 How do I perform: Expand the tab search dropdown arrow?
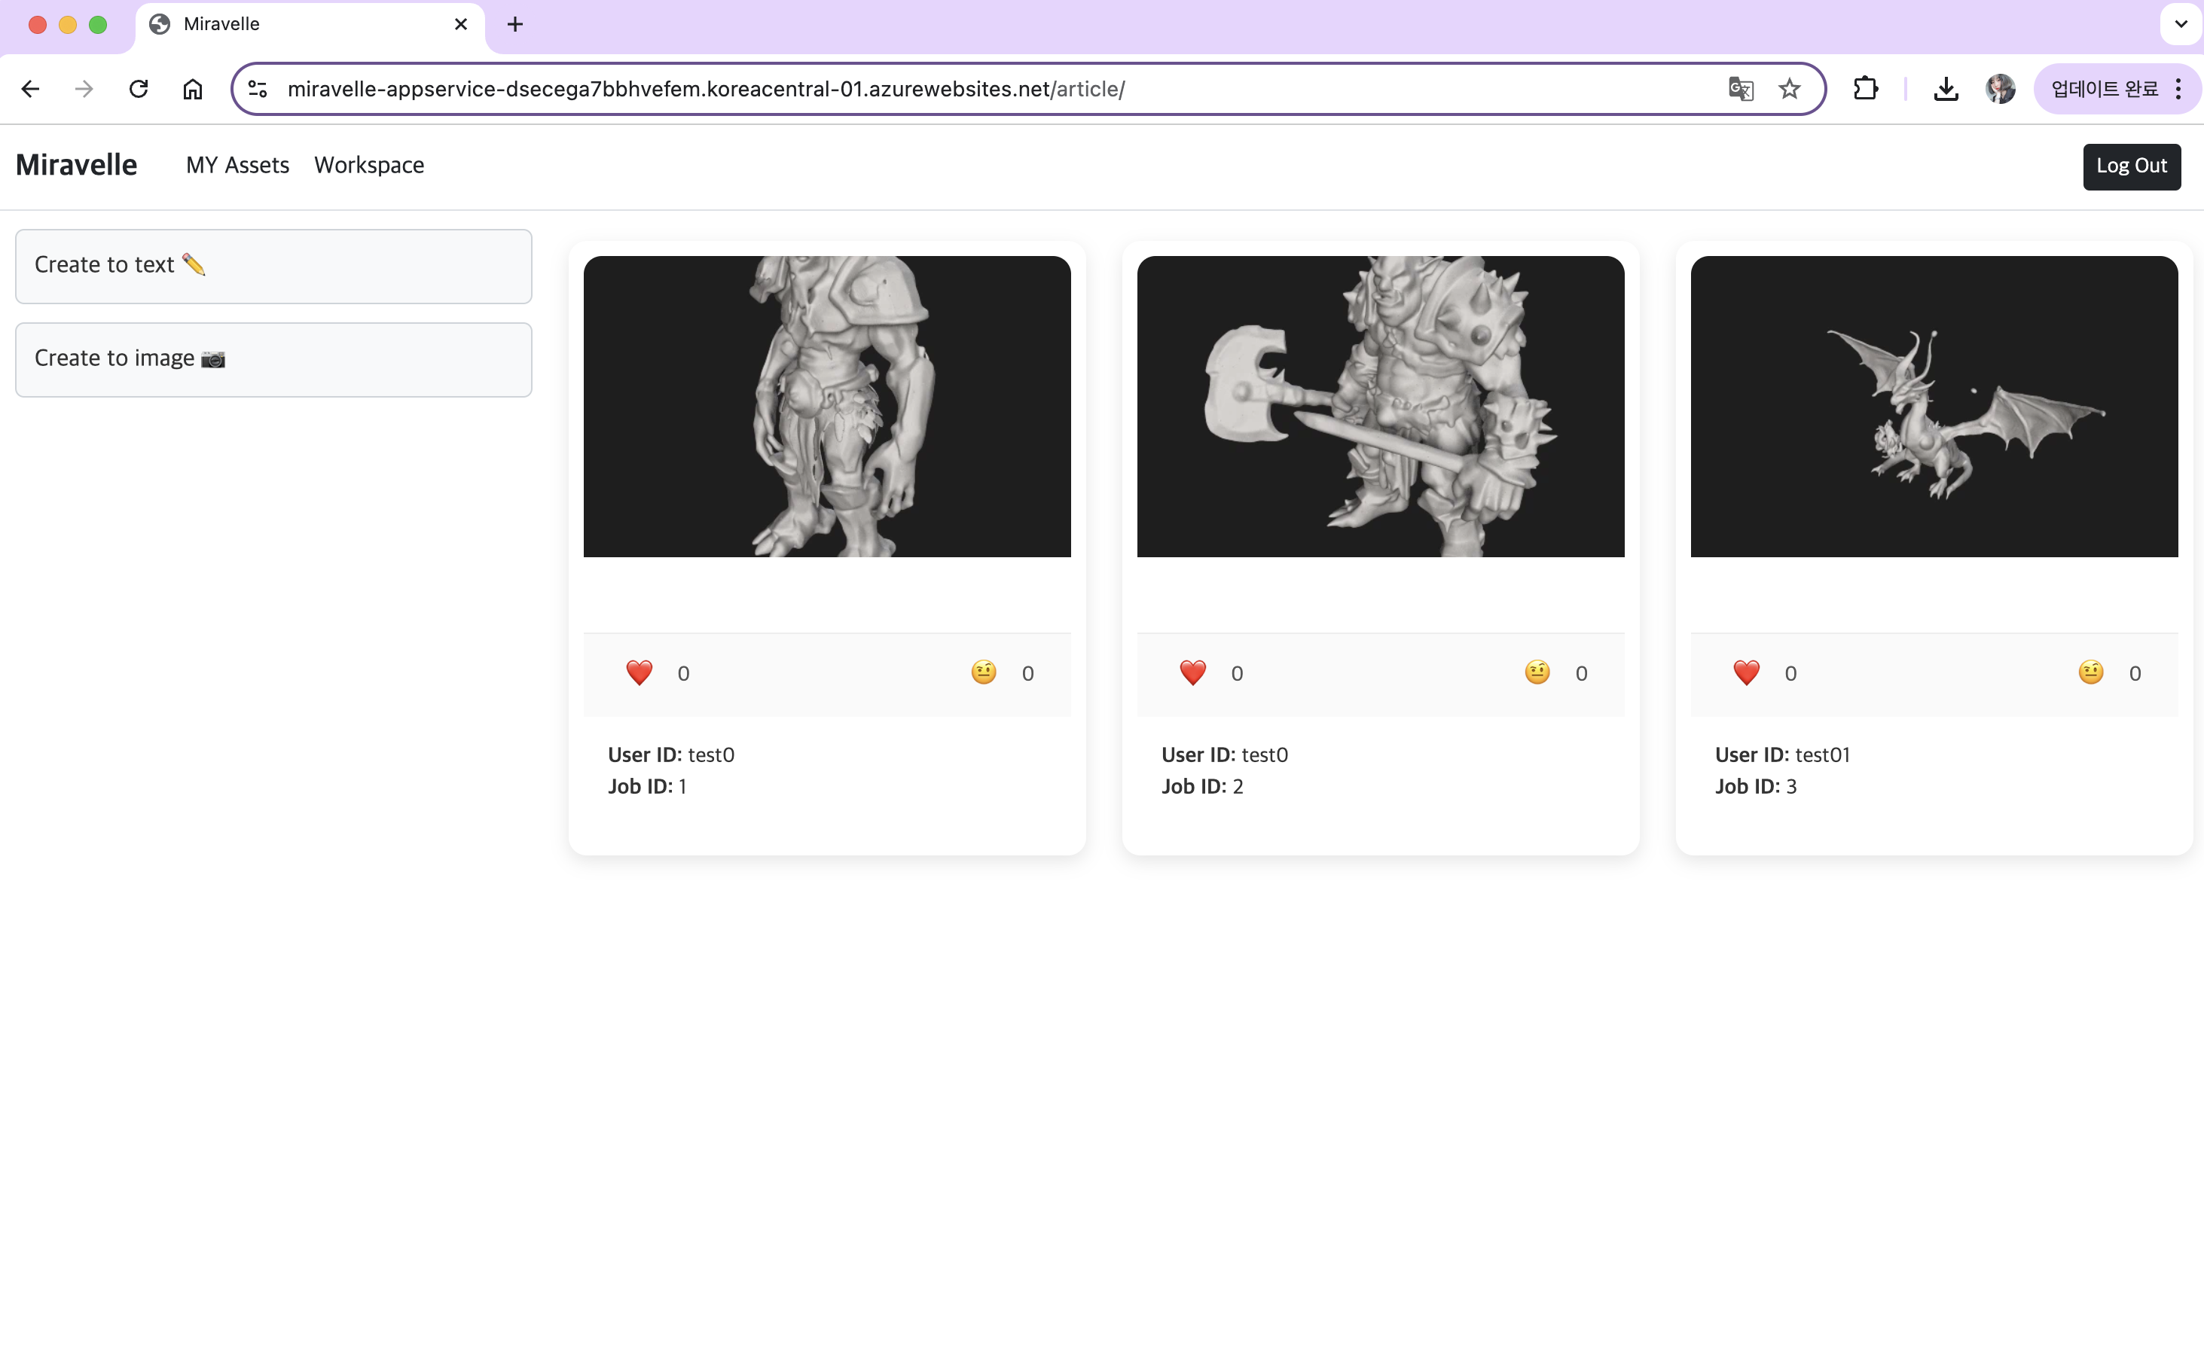[2181, 24]
